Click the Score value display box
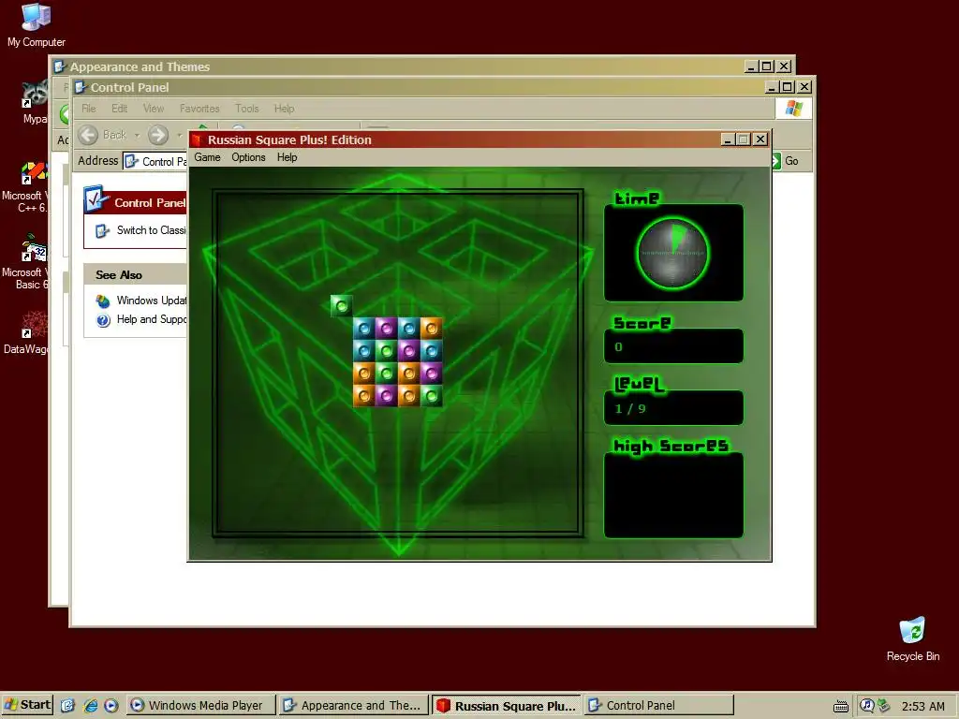959x719 pixels. [673, 346]
